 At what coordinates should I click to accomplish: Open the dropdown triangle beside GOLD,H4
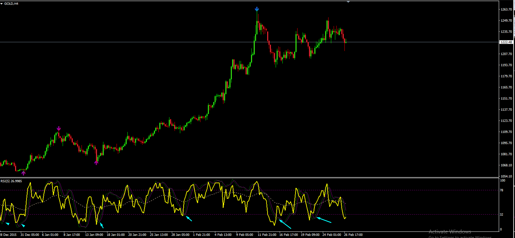(x=2, y=4)
